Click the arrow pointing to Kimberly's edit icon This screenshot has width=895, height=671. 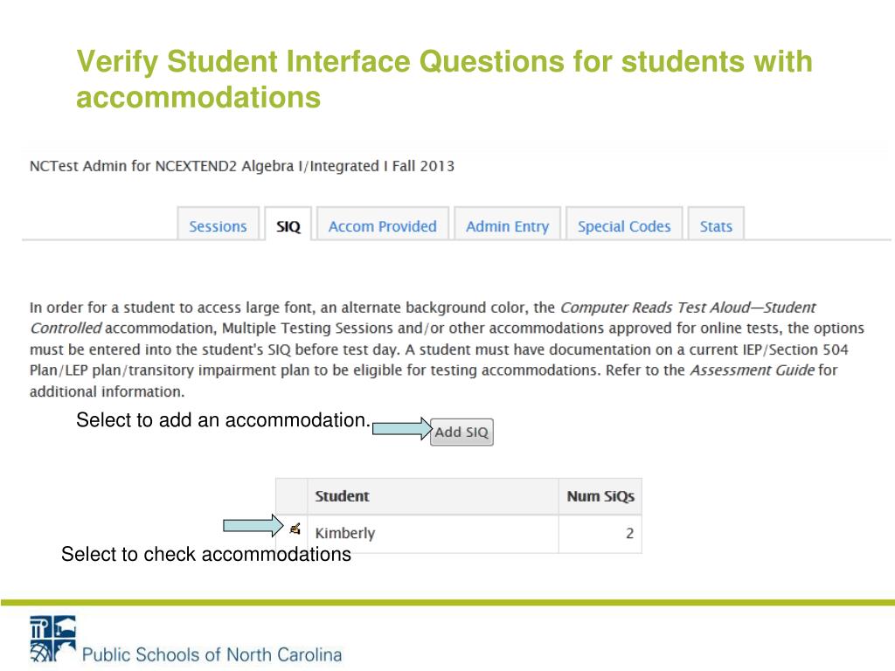click(x=253, y=525)
